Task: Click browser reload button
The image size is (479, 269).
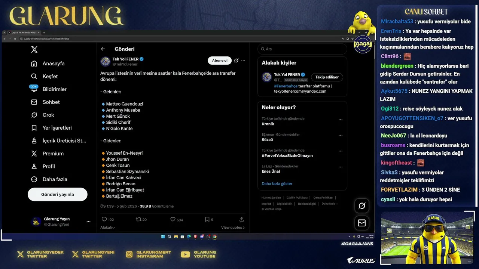Action: 15,39
